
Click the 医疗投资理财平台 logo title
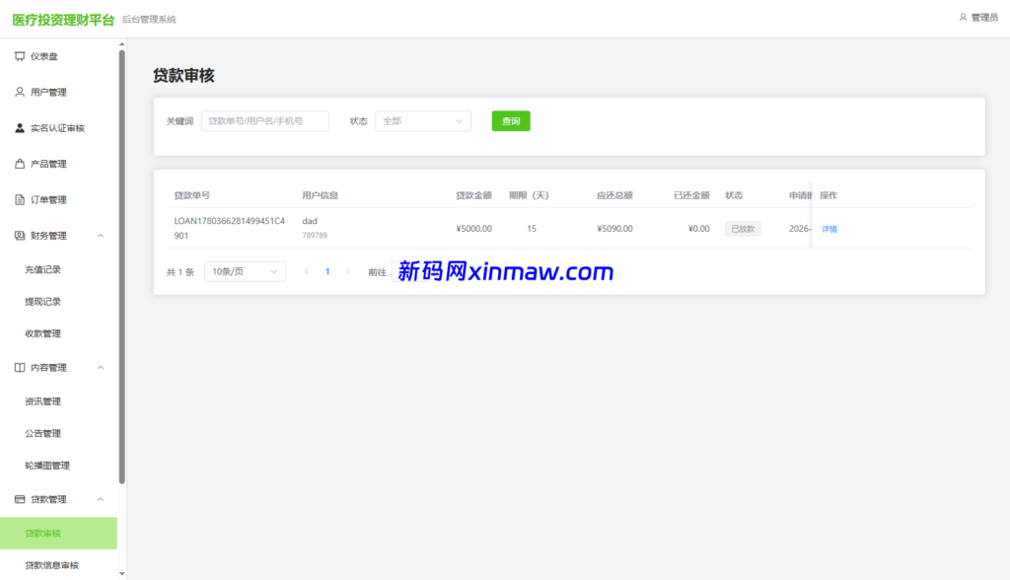coord(63,20)
